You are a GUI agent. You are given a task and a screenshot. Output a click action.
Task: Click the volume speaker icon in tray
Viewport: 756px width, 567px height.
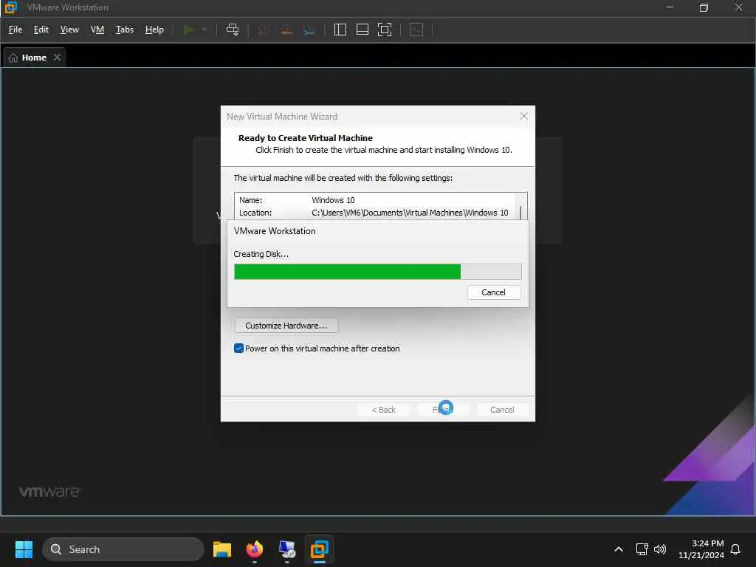pos(660,549)
